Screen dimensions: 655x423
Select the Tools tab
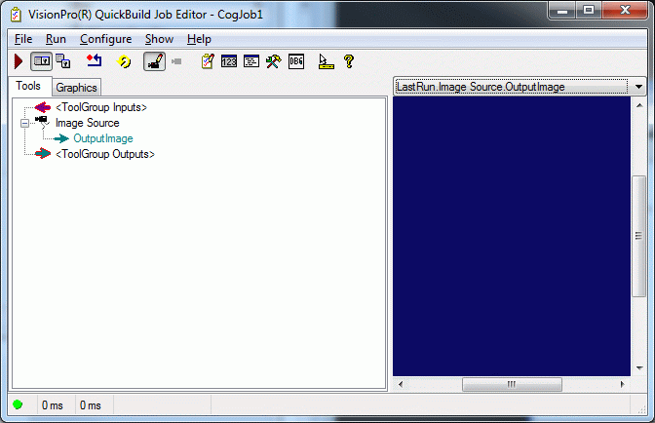click(28, 86)
